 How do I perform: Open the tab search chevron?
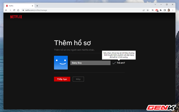pos(155,4)
